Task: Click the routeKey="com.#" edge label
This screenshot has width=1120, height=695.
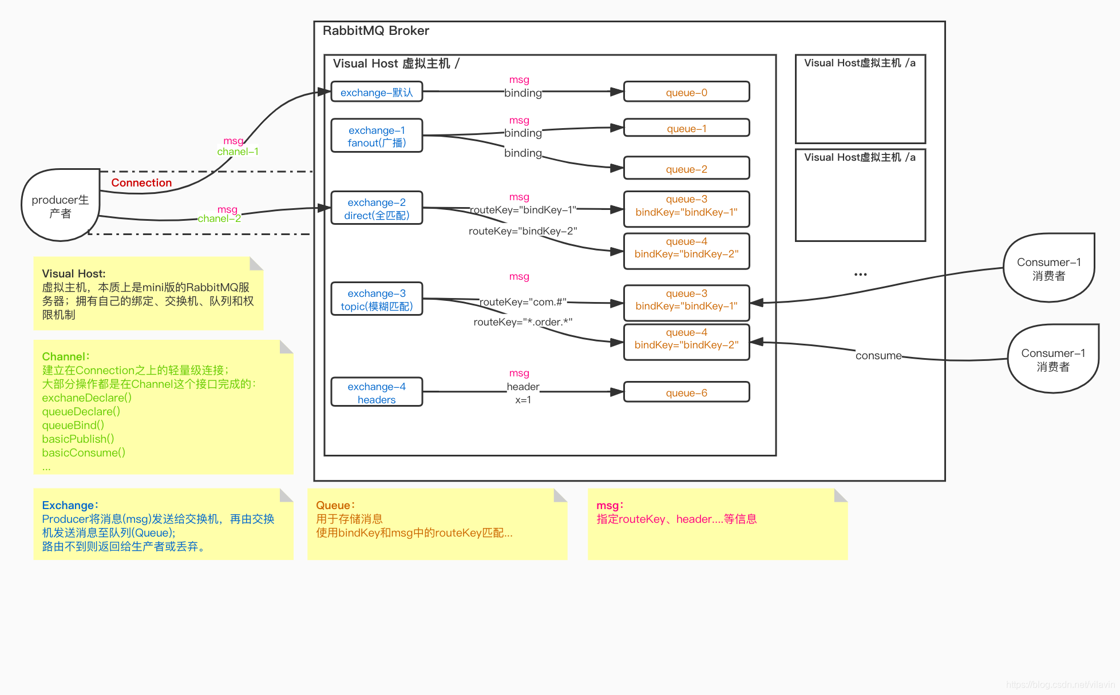Action: coord(523,302)
